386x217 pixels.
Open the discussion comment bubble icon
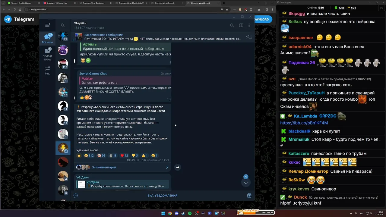76,196
